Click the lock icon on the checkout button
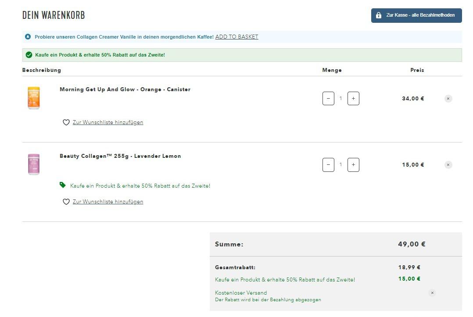 pyautogui.click(x=379, y=15)
